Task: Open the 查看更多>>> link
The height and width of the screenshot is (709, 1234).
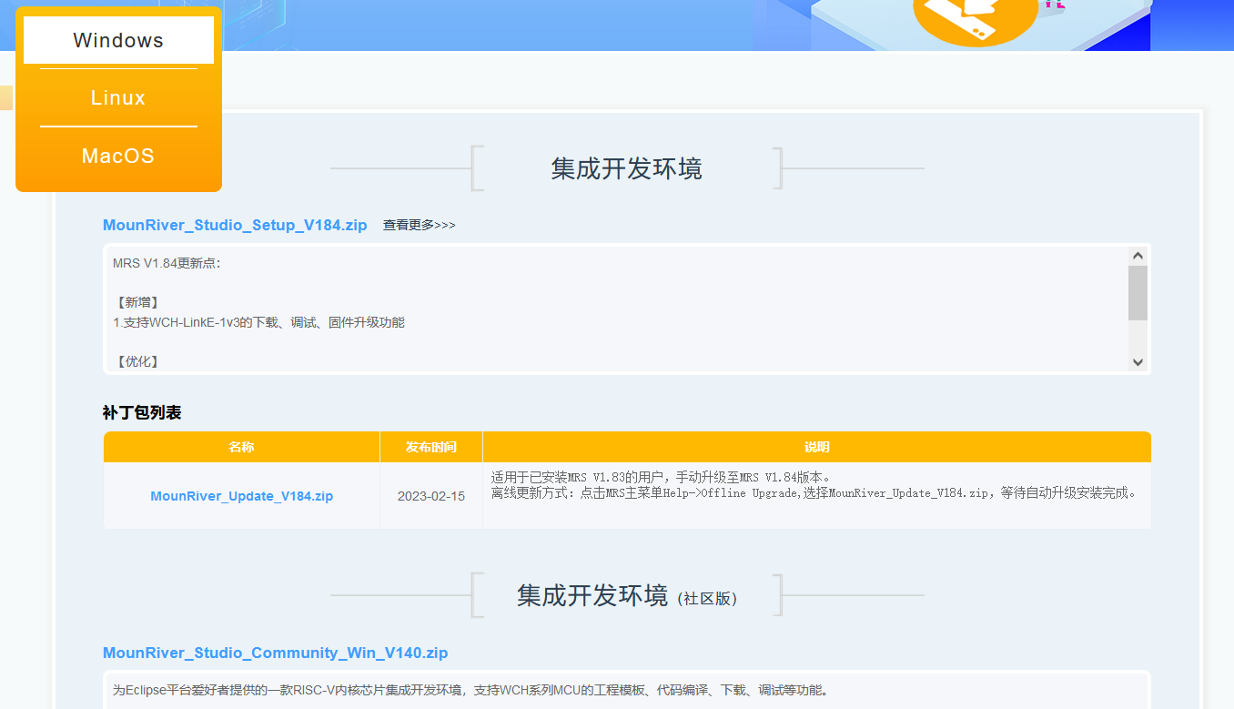Action: point(419,225)
